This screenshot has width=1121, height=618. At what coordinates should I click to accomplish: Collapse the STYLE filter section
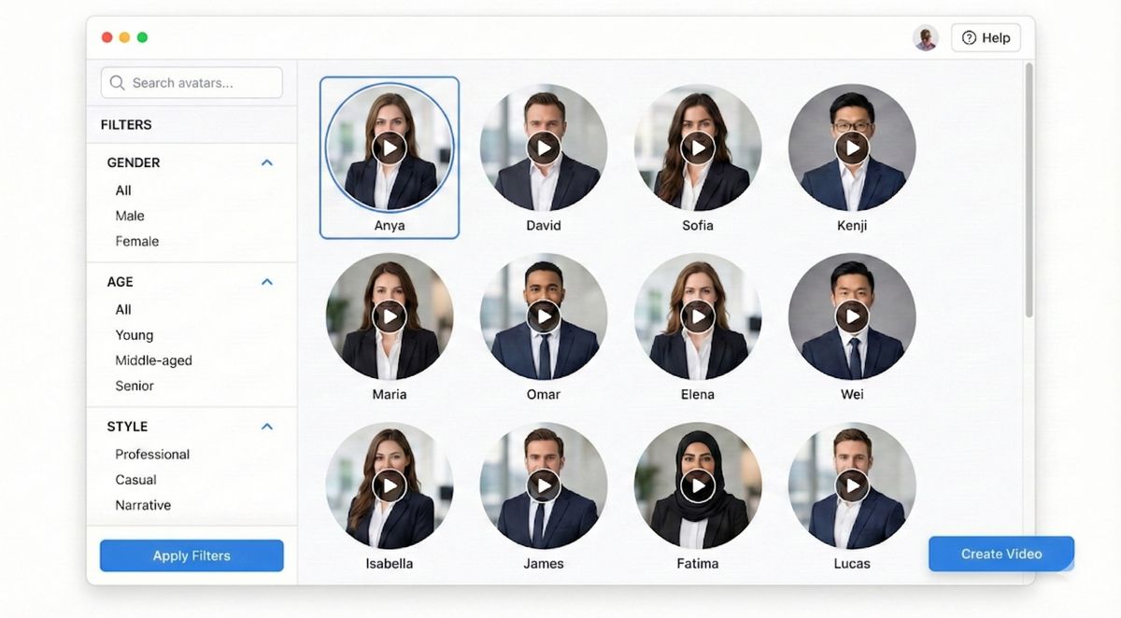click(267, 426)
